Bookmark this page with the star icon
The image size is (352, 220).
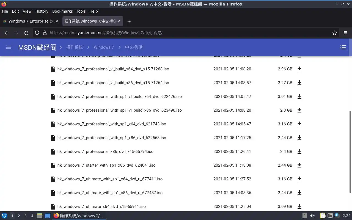pyautogui.click(x=335, y=33)
